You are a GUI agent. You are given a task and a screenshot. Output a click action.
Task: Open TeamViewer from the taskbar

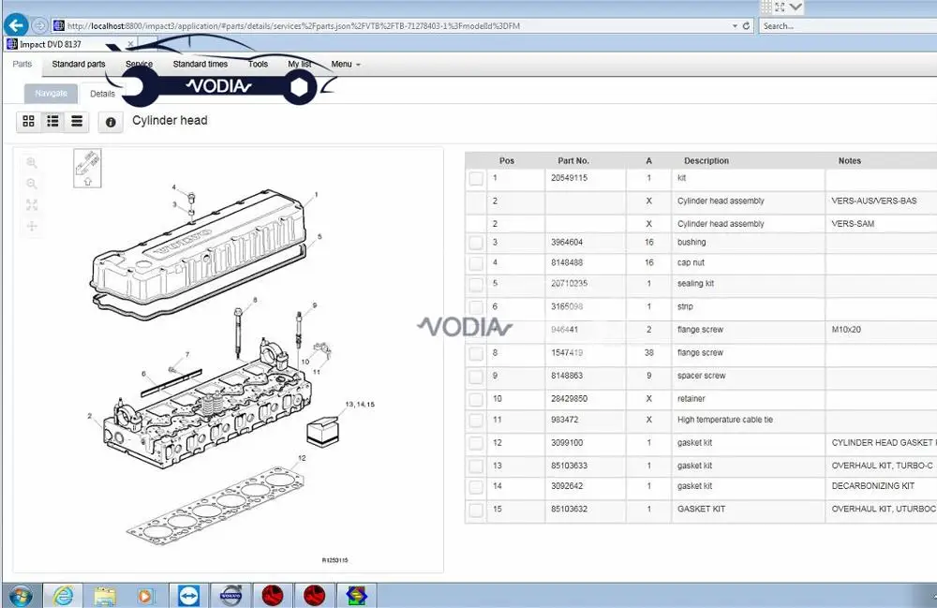tap(189, 596)
